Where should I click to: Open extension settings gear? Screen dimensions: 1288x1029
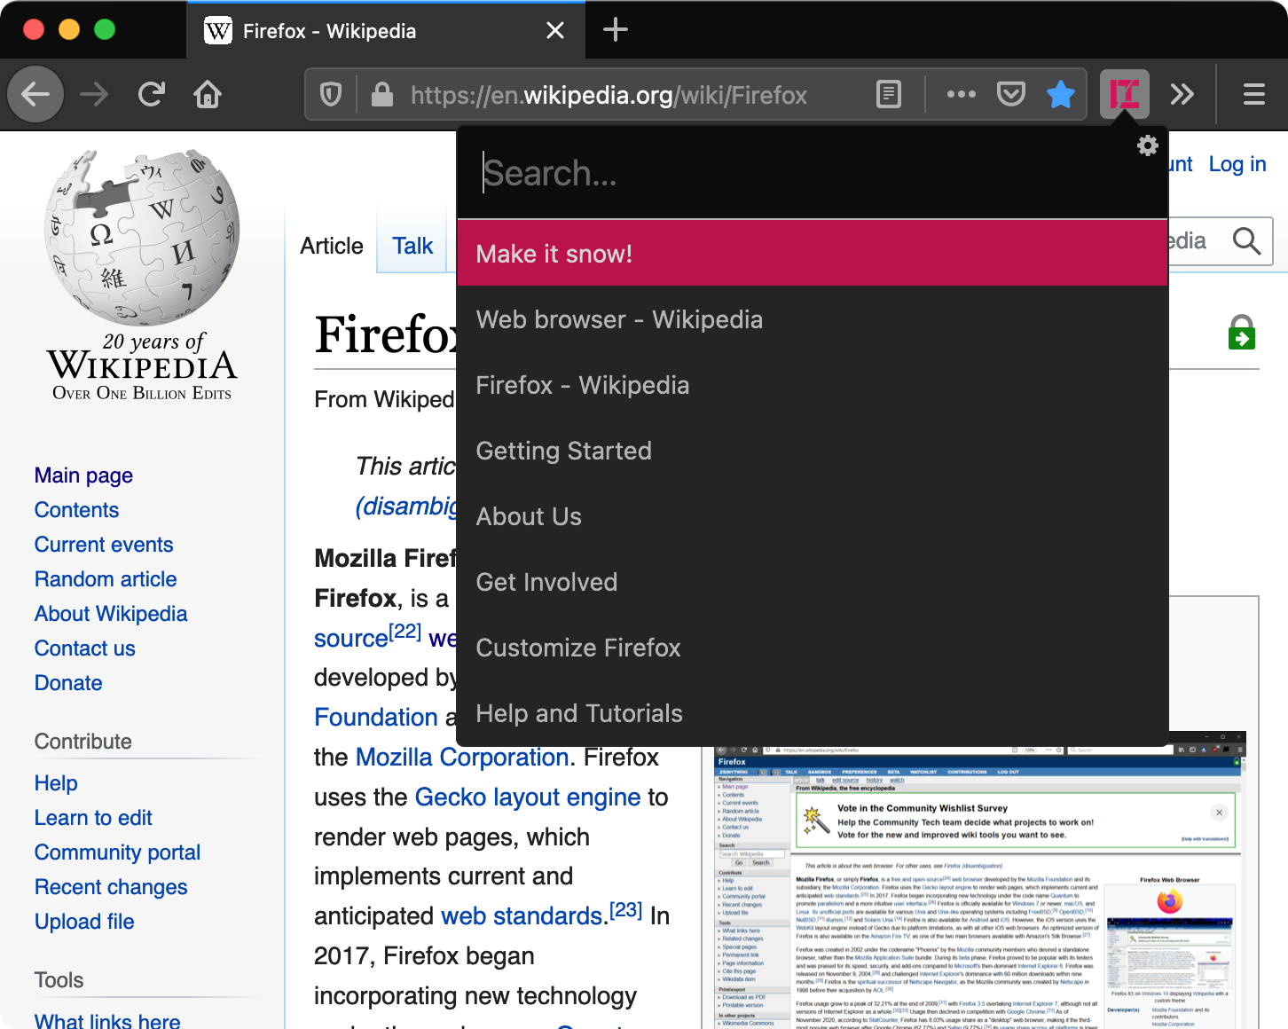(1147, 145)
